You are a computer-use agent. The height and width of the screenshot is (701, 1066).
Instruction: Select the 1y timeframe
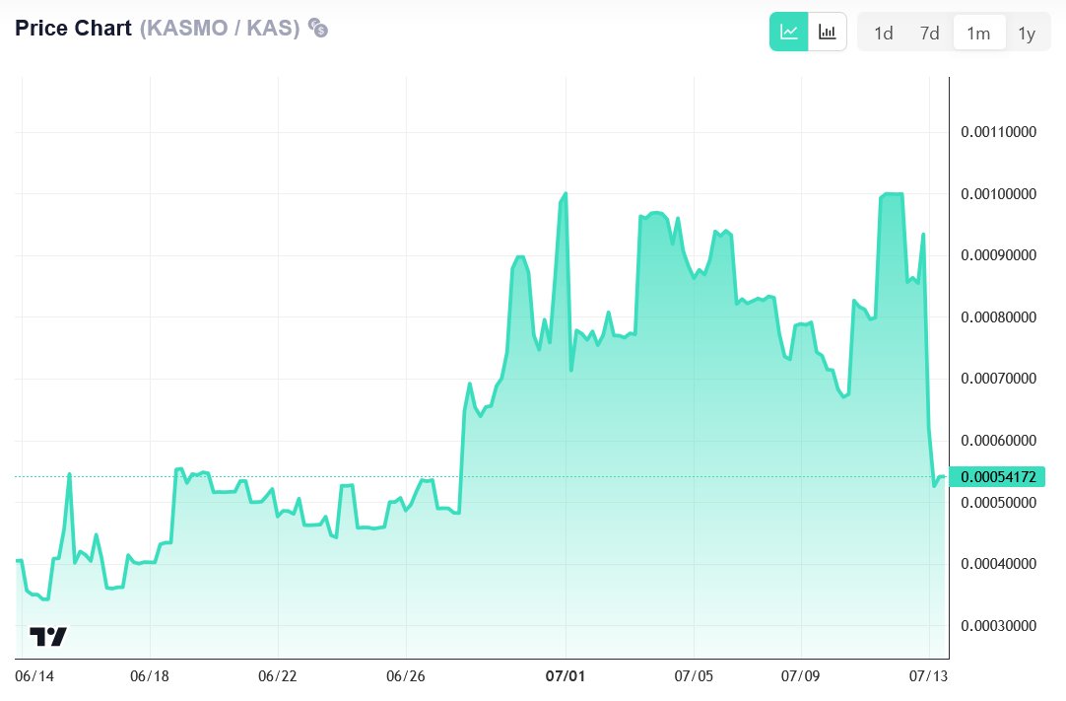(x=1027, y=34)
